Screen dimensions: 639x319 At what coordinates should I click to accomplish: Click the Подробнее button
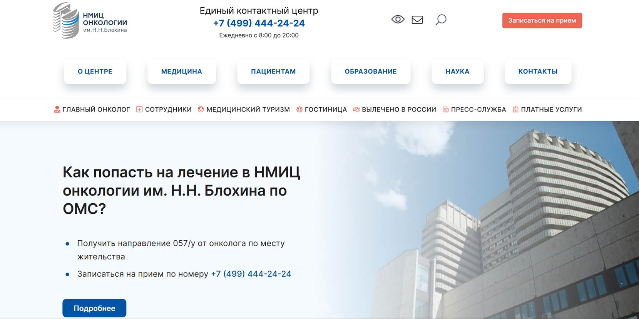(94, 308)
